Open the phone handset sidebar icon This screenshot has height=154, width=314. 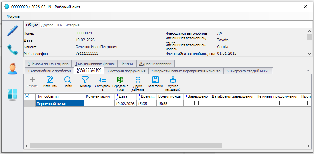coord(12,50)
